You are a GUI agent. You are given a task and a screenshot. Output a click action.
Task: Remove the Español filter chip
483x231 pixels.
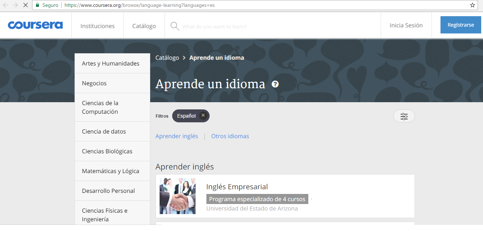point(203,115)
